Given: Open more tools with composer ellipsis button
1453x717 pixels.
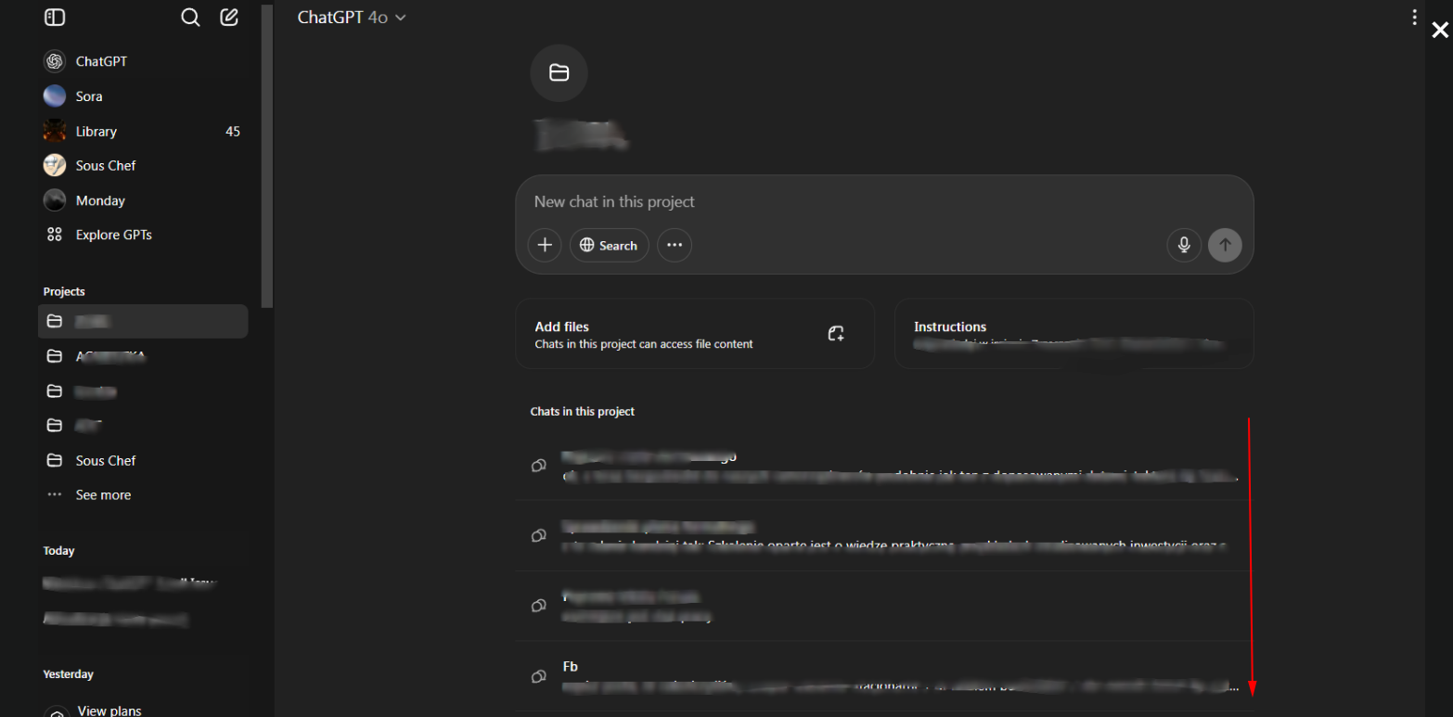Looking at the screenshot, I should click(x=675, y=245).
